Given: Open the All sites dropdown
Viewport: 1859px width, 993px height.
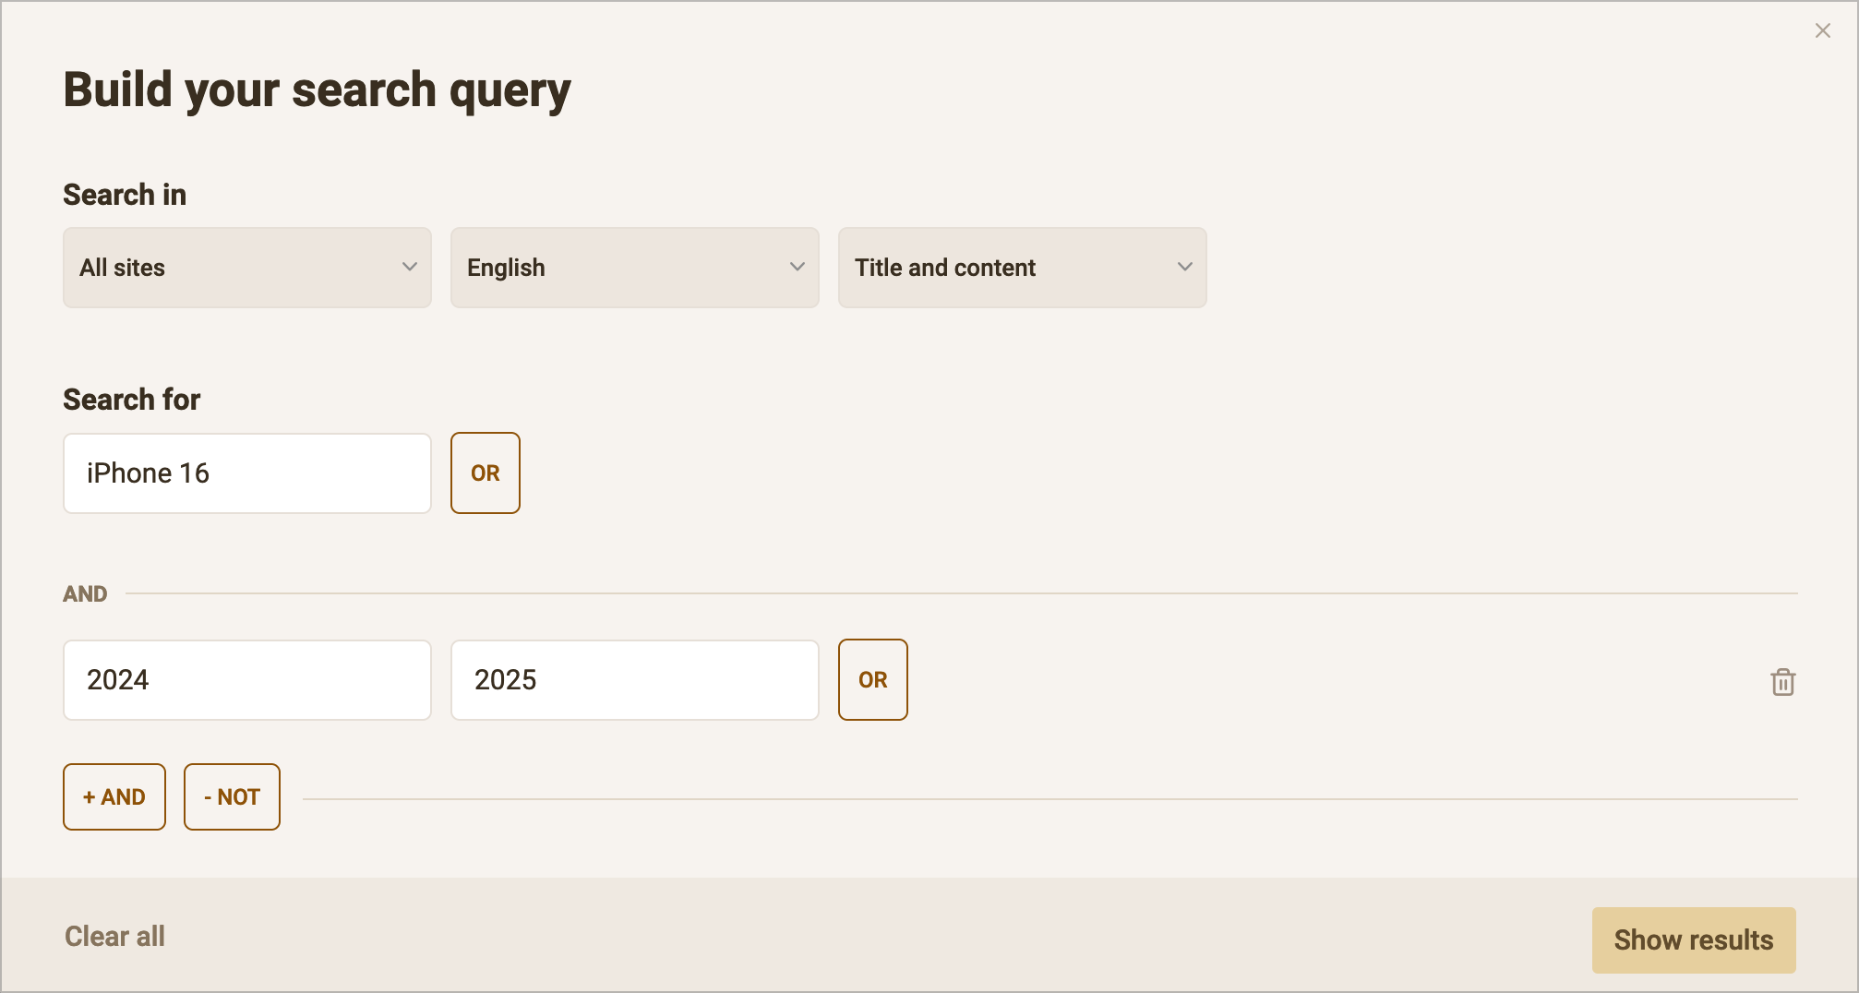Looking at the screenshot, I should coord(246,268).
